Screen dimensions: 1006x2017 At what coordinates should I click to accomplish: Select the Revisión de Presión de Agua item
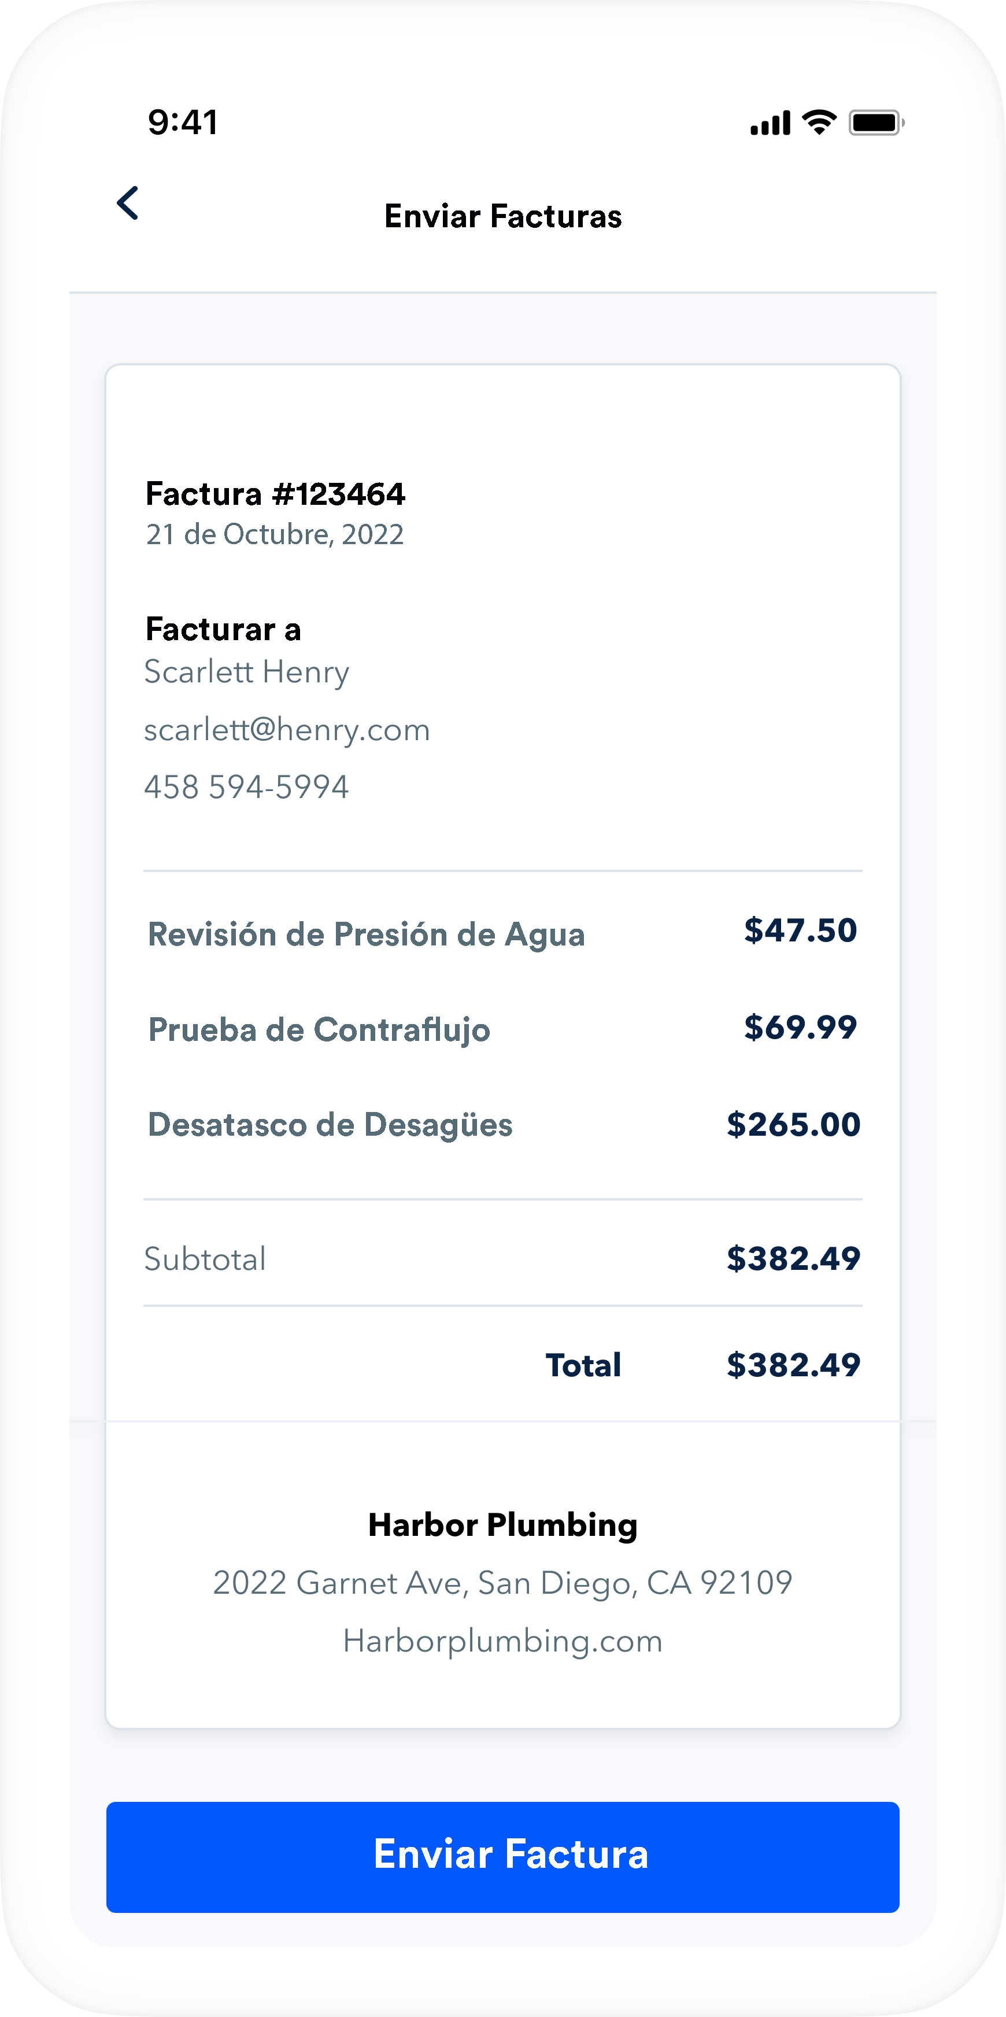[x=367, y=934]
